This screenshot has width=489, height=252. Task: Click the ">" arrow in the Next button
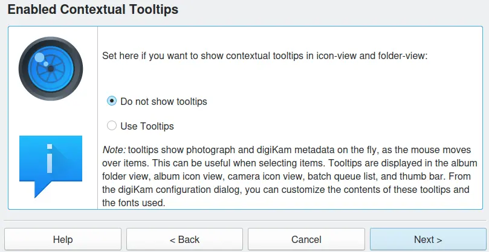(439, 239)
